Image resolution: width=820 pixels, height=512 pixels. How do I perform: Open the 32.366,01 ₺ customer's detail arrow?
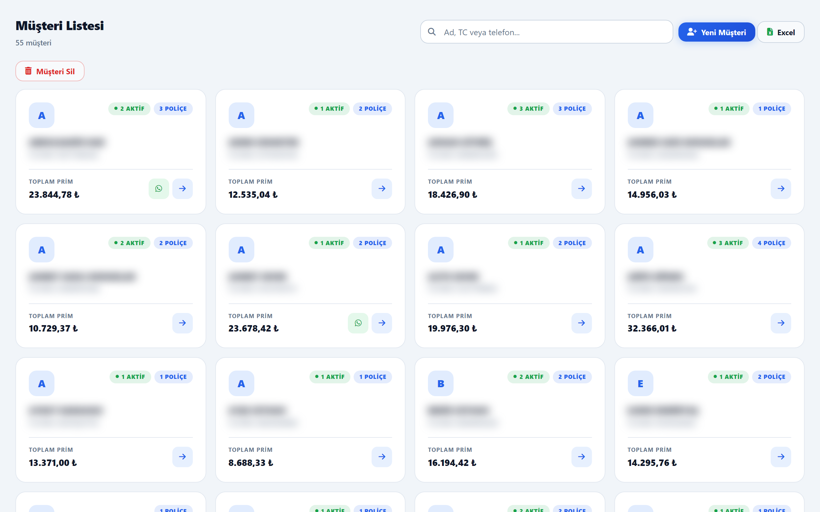pyautogui.click(x=781, y=323)
